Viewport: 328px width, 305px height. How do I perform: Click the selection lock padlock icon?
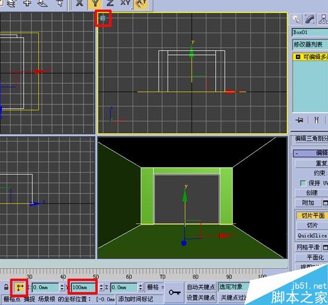7,286
